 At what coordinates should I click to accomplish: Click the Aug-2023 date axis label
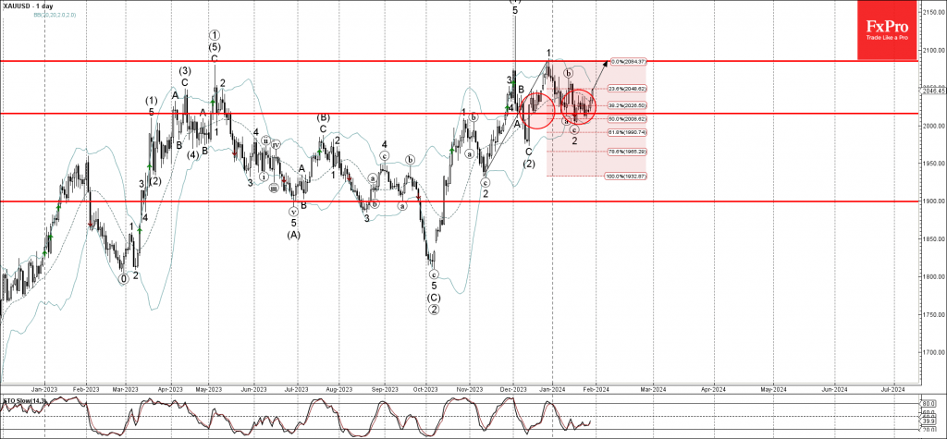coord(338,389)
